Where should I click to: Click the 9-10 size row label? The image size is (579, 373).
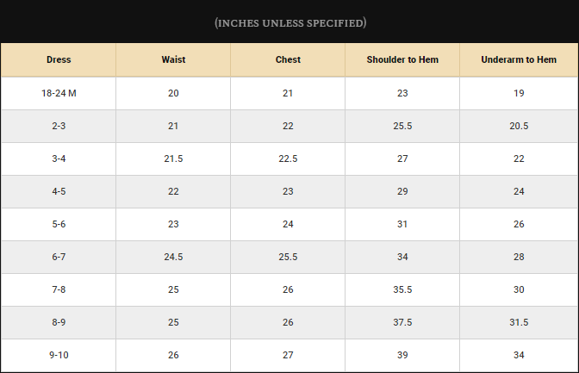59,355
